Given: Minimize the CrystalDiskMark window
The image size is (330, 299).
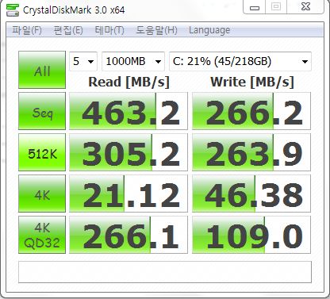Looking at the screenshot, I should click(x=255, y=7).
